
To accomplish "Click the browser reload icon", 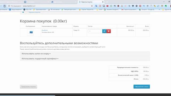I will tap(5, 6).
